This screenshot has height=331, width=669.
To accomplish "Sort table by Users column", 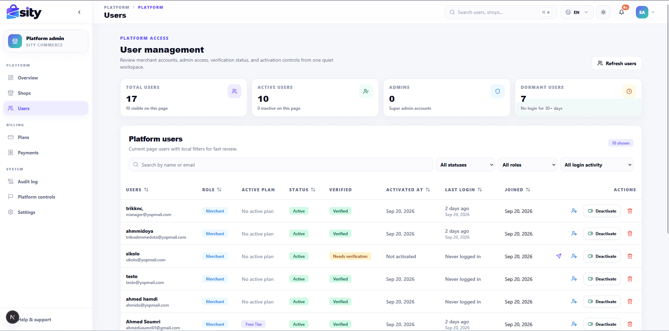I will [137, 190].
